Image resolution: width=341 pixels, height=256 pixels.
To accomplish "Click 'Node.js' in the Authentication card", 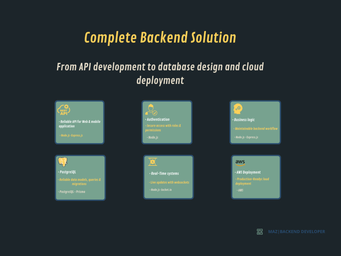I will [152, 137].
